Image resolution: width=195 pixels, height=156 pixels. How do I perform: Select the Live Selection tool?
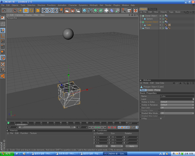[15, 10]
